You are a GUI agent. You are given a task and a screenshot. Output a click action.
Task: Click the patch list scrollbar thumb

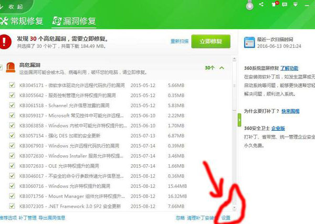pos(234,86)
